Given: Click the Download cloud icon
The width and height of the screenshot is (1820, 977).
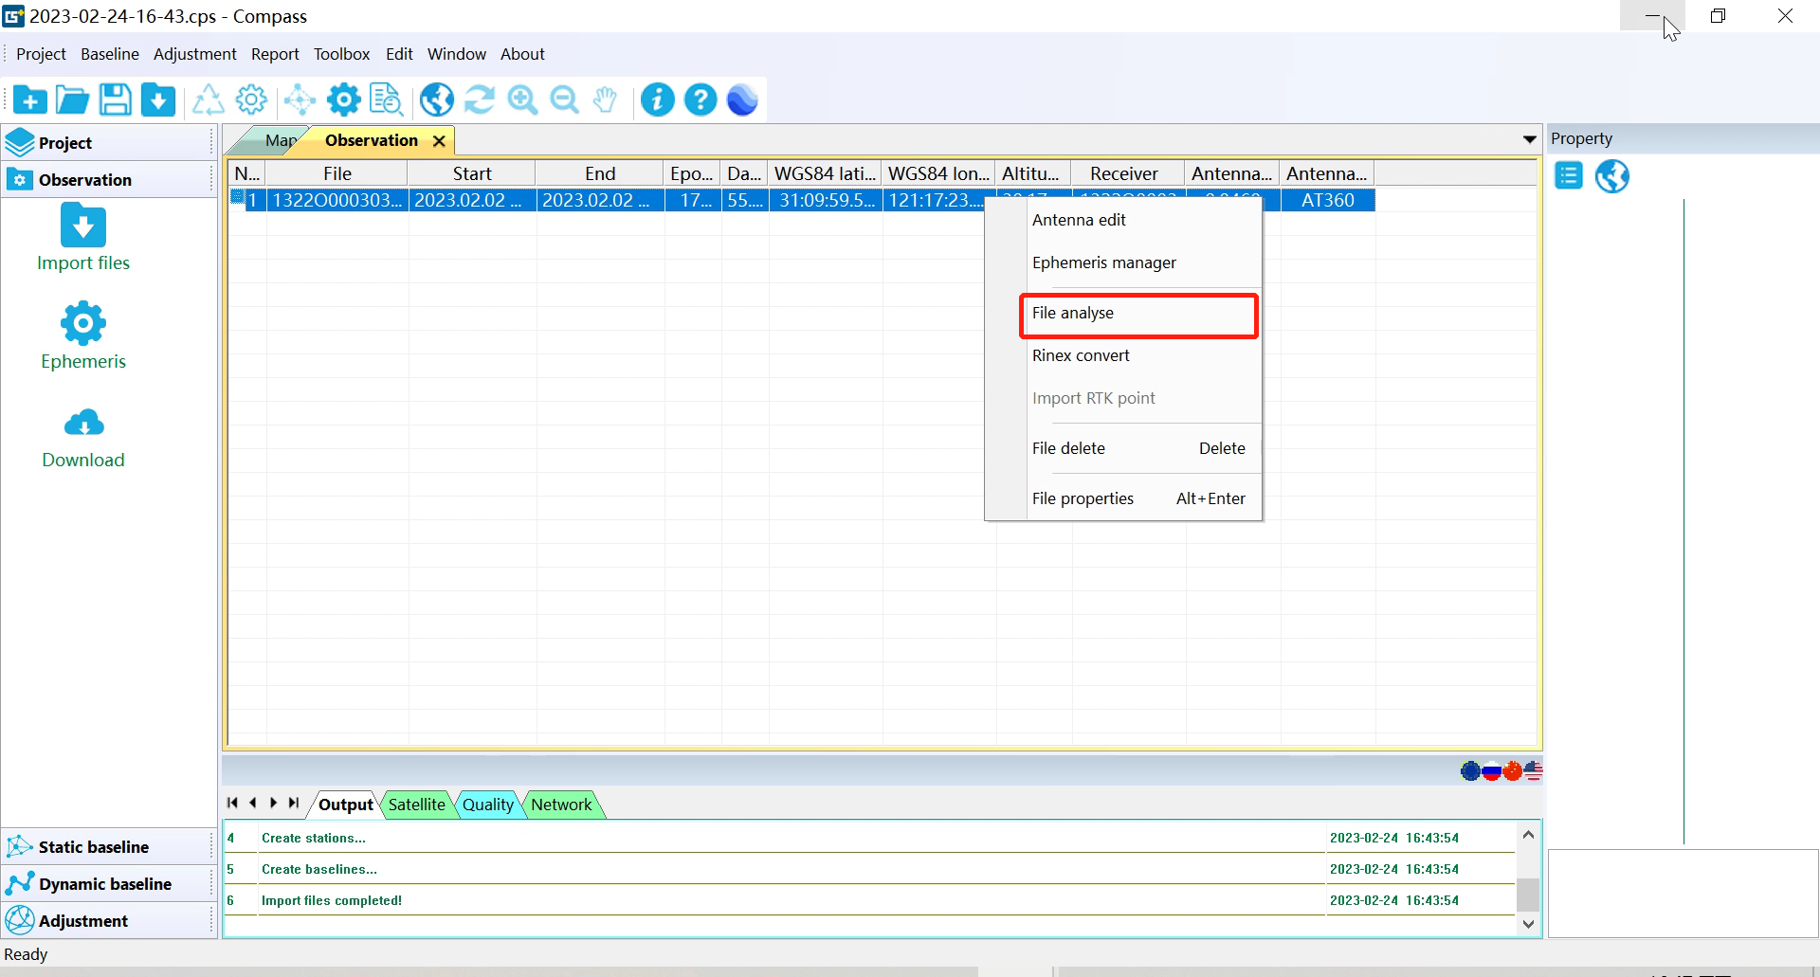Looking at the screenshot, I should click(83, 423).
